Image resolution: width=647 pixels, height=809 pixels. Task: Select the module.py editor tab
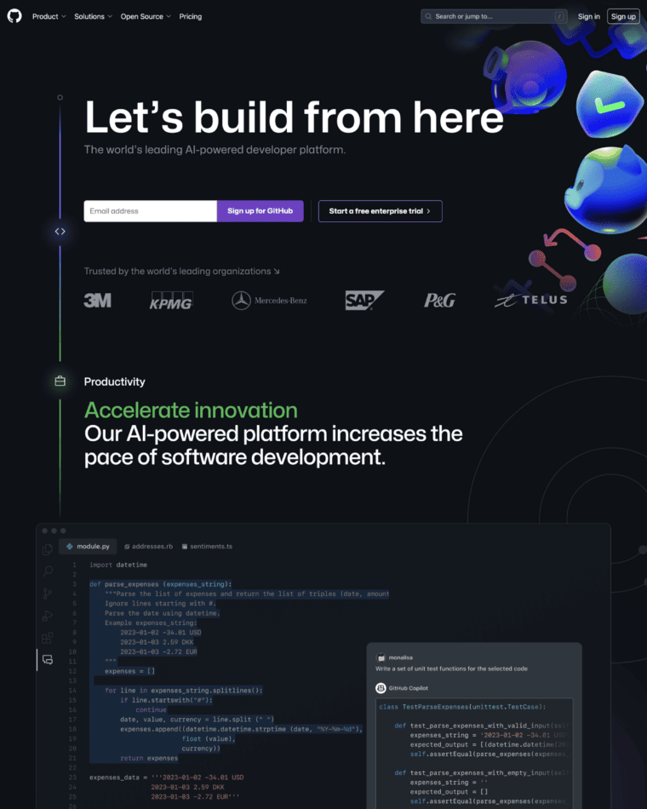(x=88, y=547)
